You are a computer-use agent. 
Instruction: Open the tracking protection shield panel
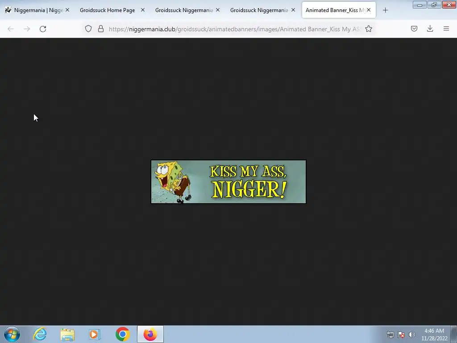point(88,29)
